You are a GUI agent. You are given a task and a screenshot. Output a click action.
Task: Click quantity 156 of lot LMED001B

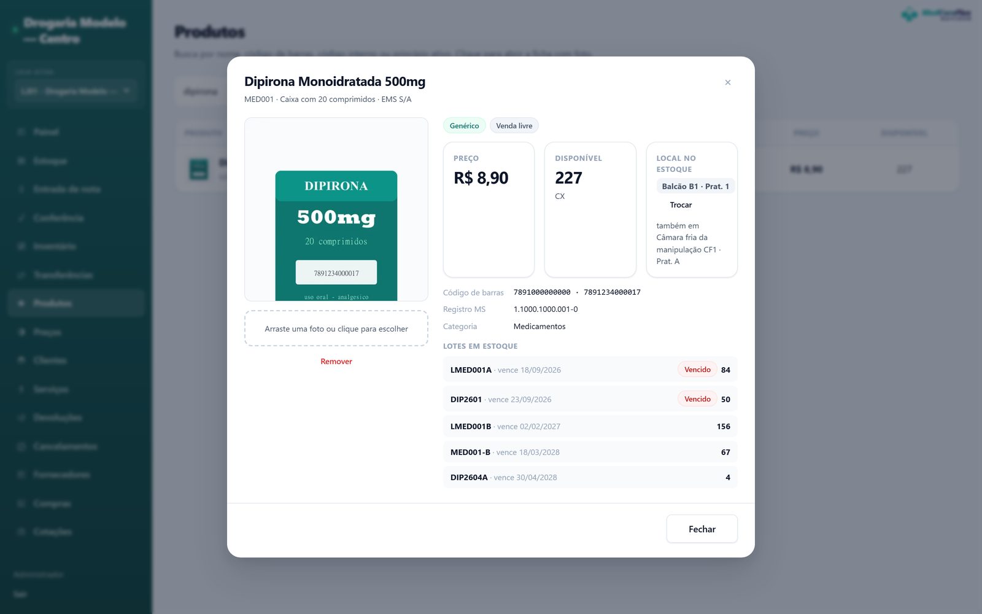pos(723,426)
